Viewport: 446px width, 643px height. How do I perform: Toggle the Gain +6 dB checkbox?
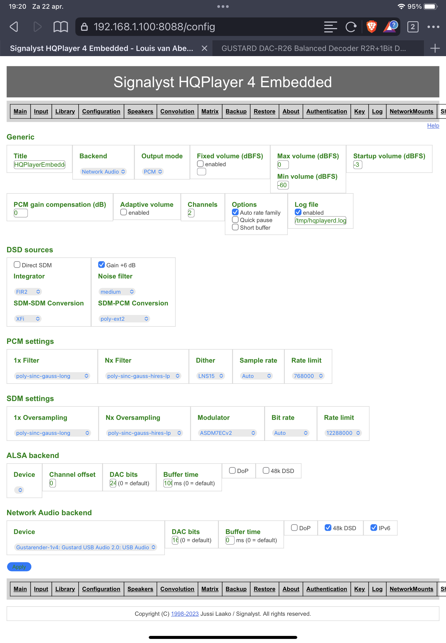(101, 265)
